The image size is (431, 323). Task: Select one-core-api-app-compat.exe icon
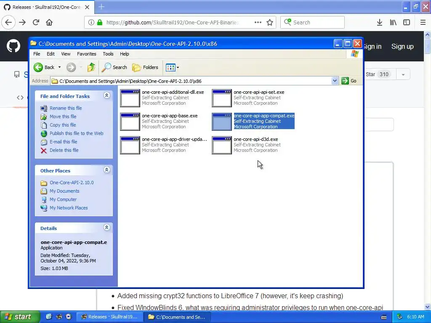(221, 122)
